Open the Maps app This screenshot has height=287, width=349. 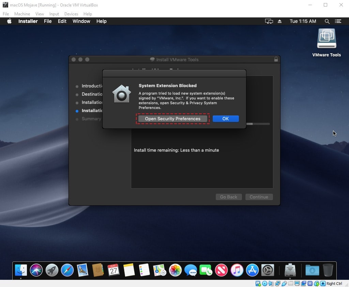coord(158,270)
